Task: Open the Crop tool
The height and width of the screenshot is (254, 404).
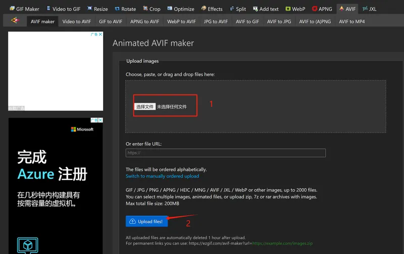Action: pos(151,9)
